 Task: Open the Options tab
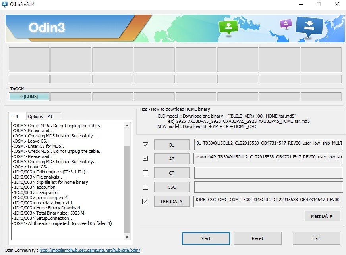(x=35, y=116)
